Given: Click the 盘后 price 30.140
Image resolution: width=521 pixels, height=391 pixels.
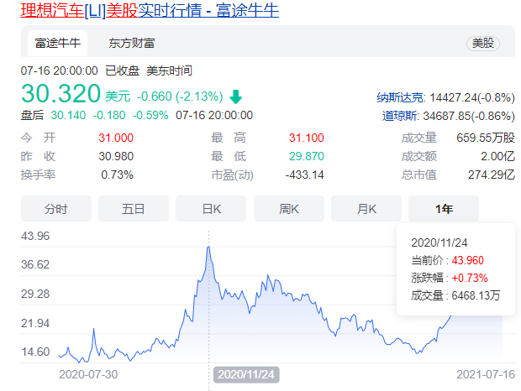Looking at the screenshot, I should 68,115.
